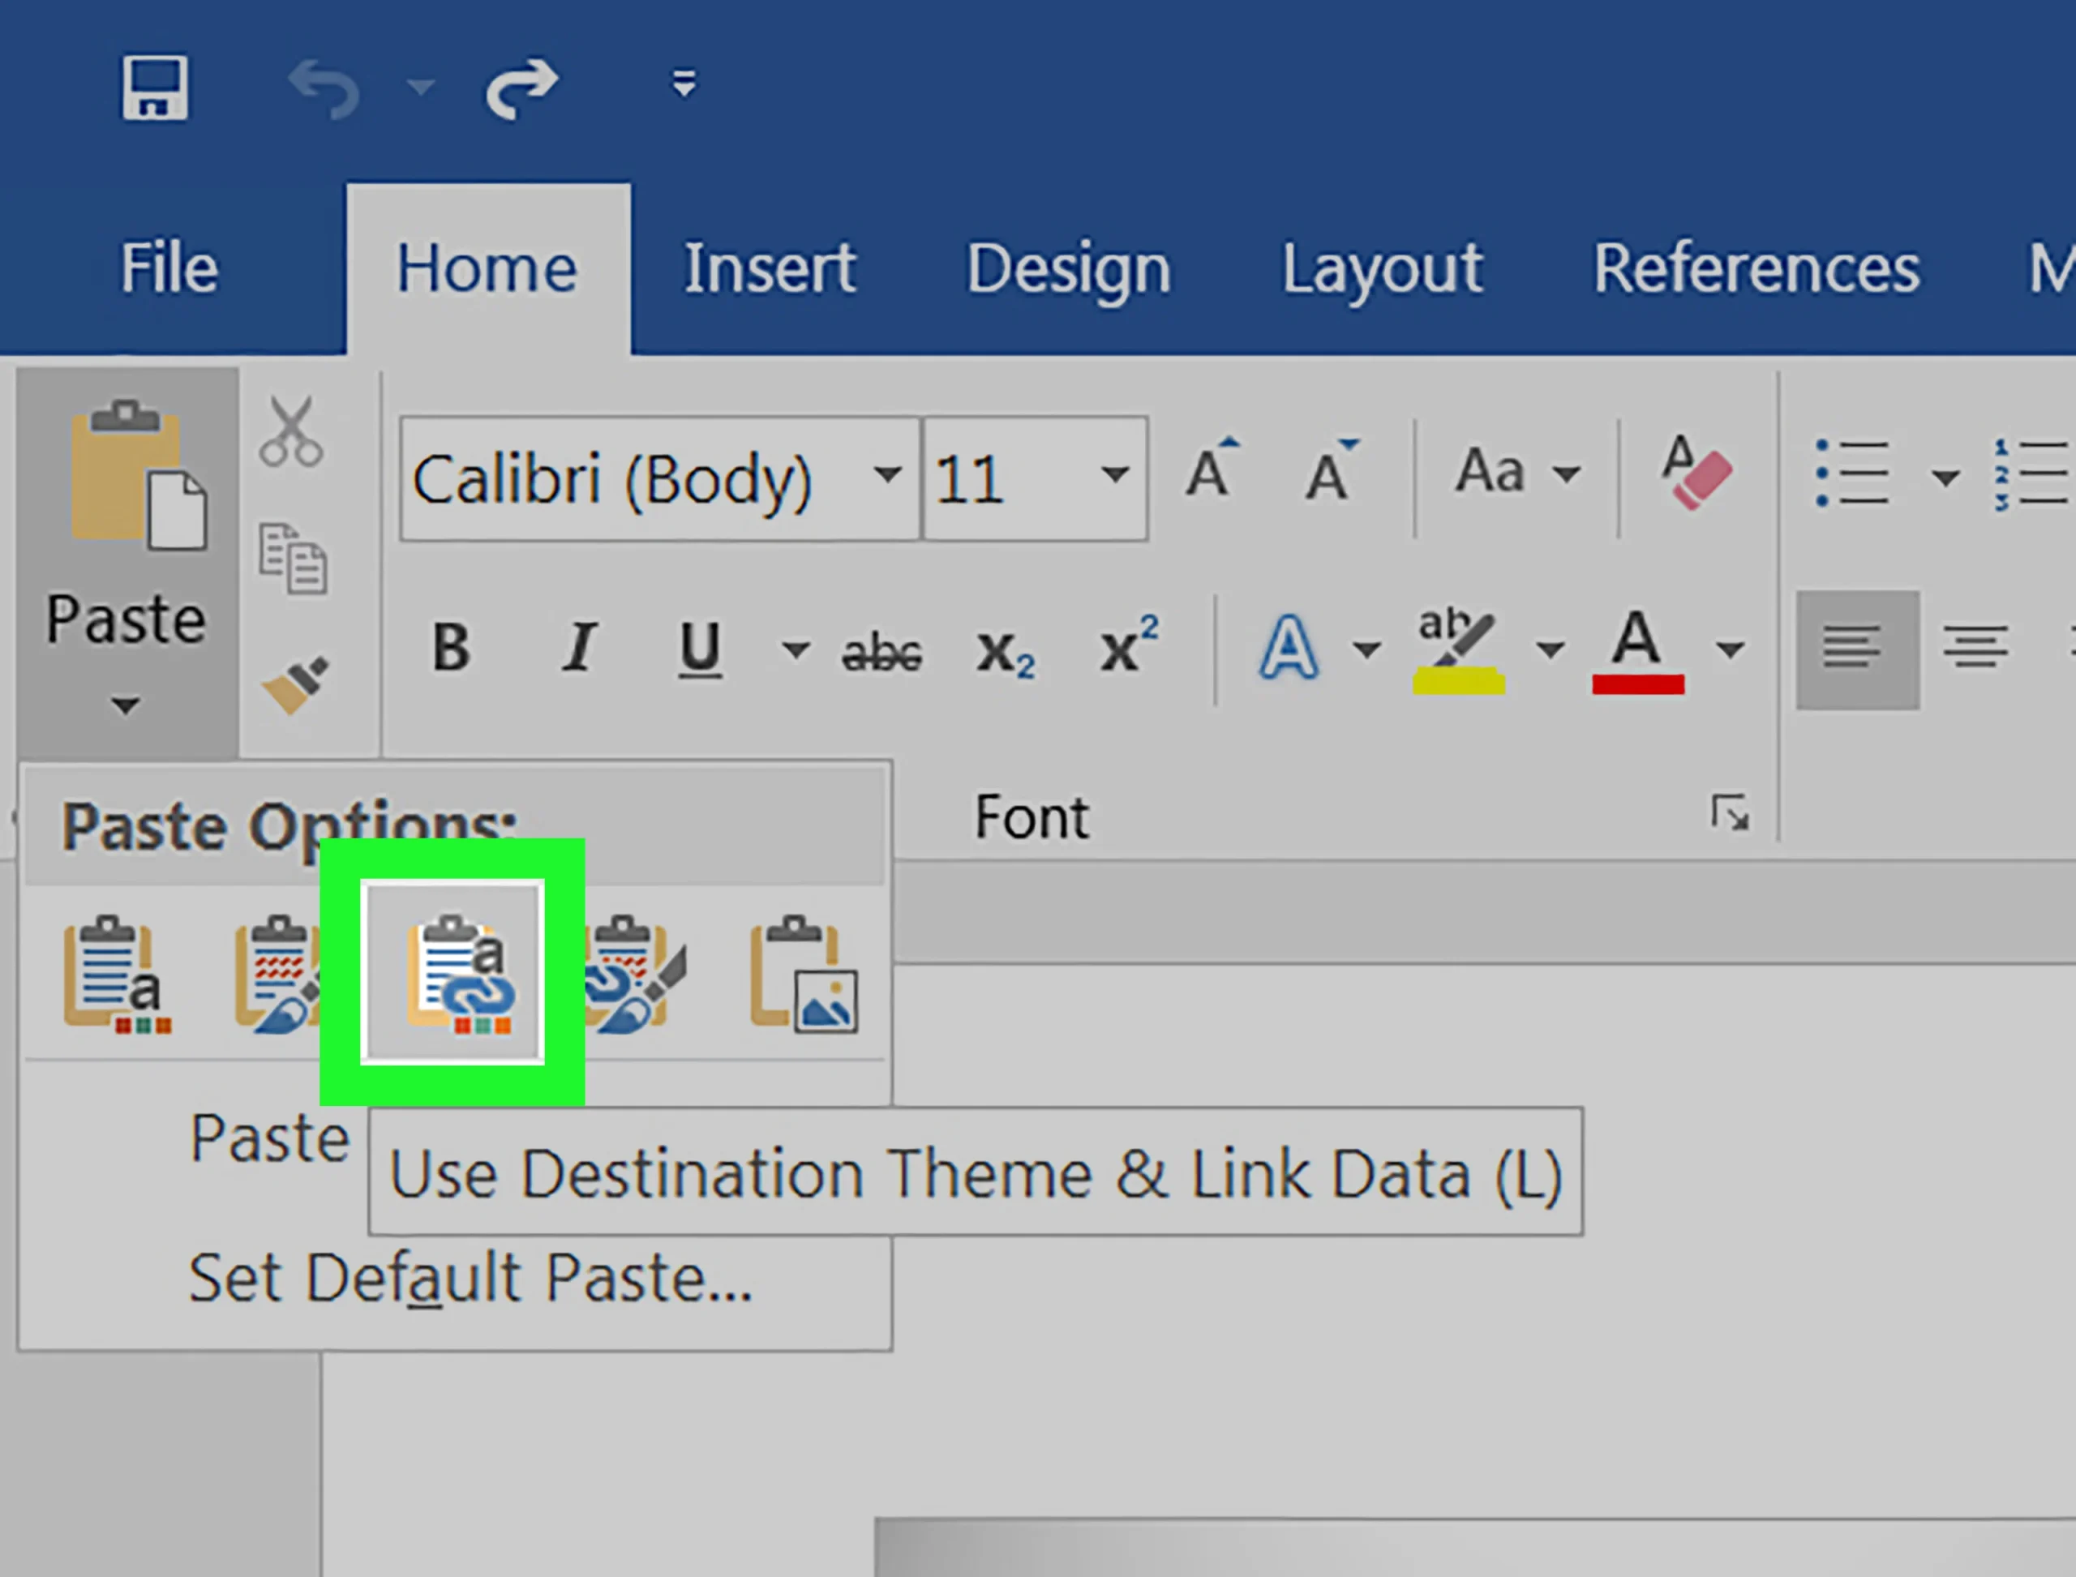2076x1577 pixels.
Task: Click the Save icon in quick access toolbar
Action: [155, 88]
